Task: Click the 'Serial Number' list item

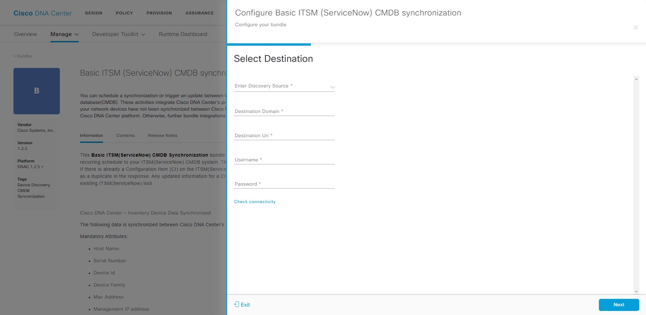Action: point(110,261)
